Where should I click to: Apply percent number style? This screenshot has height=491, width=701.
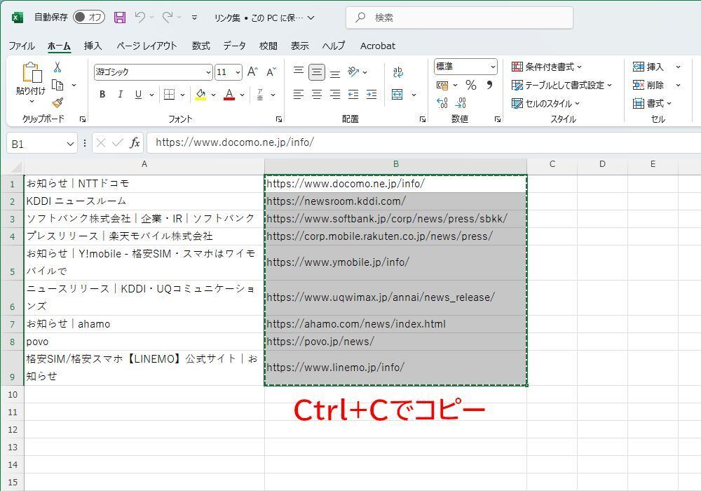pos(471,85)
